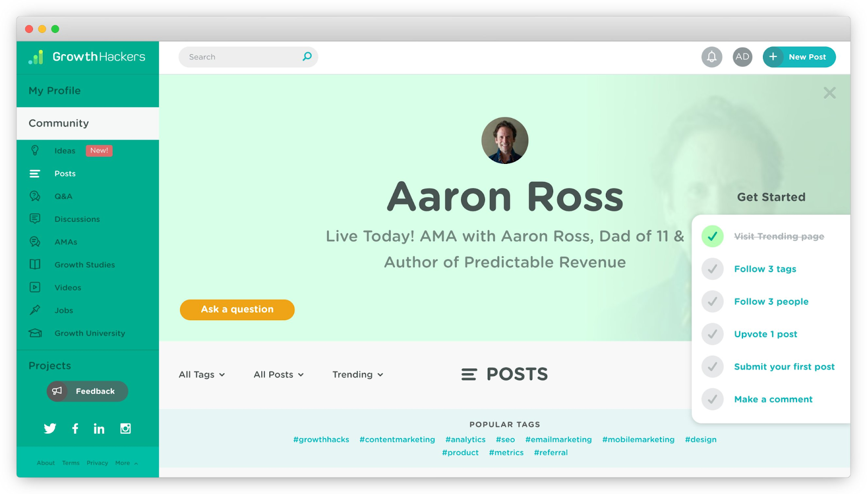Click the Growth University graduation cap icon
The image size is (867, 494).
coord(35,333)
